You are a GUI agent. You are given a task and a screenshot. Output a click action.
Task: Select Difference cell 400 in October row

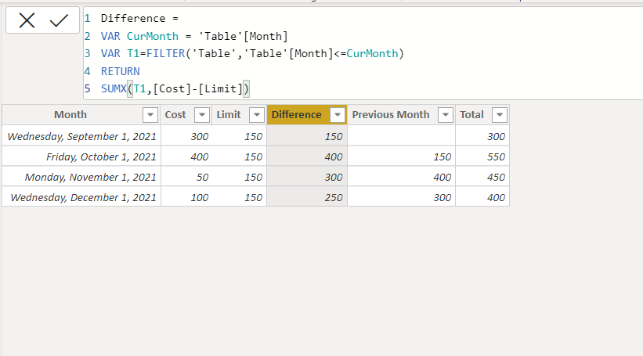point(307,156)
